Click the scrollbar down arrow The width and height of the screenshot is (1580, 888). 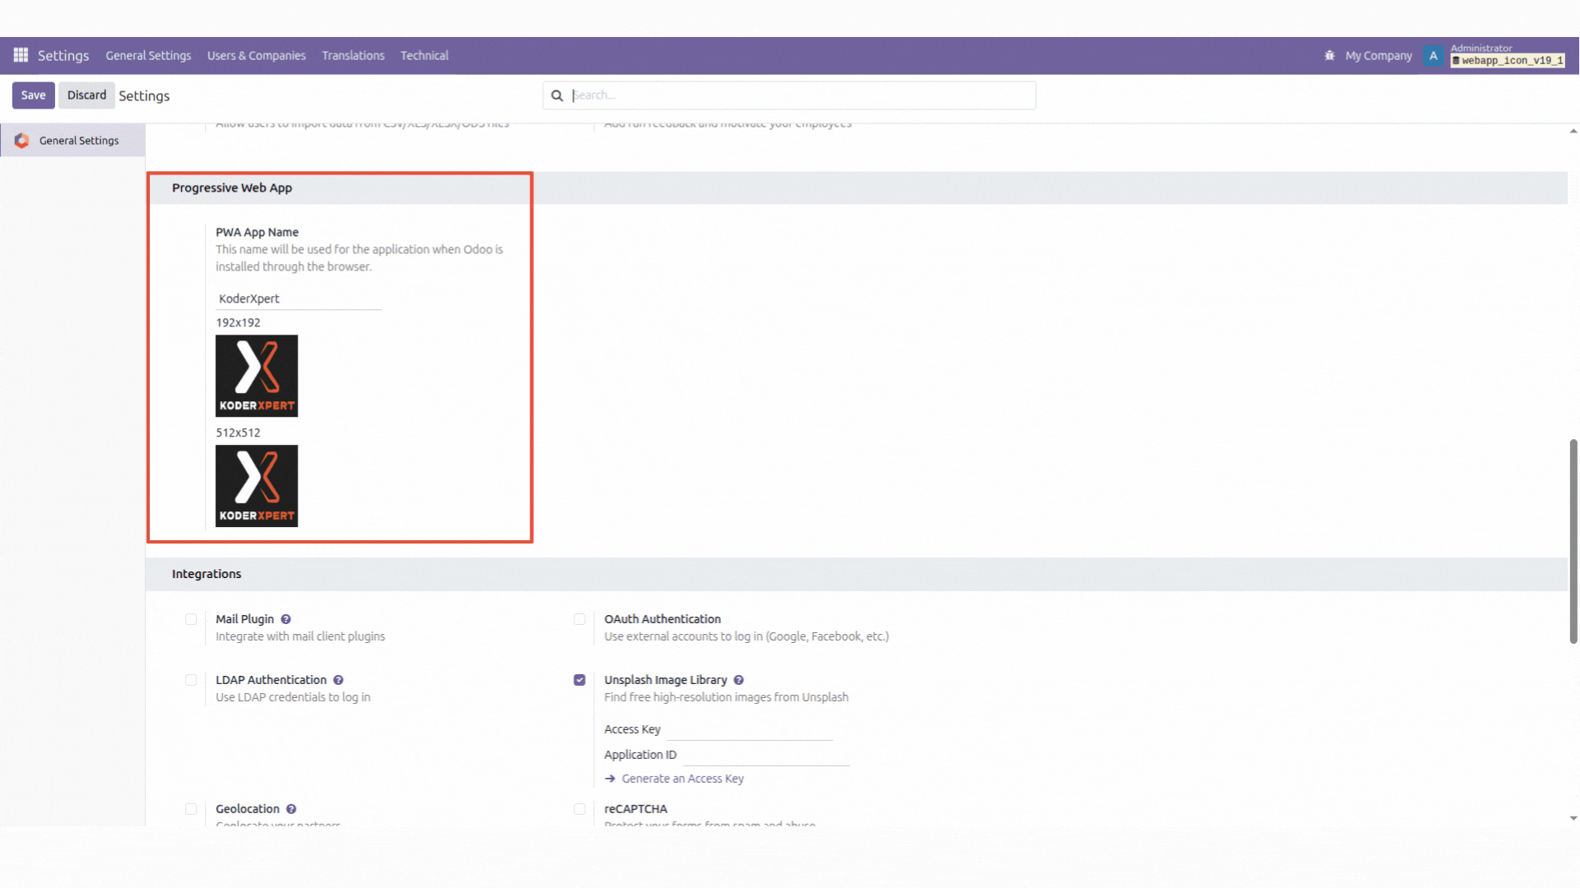pos(1573,819)
